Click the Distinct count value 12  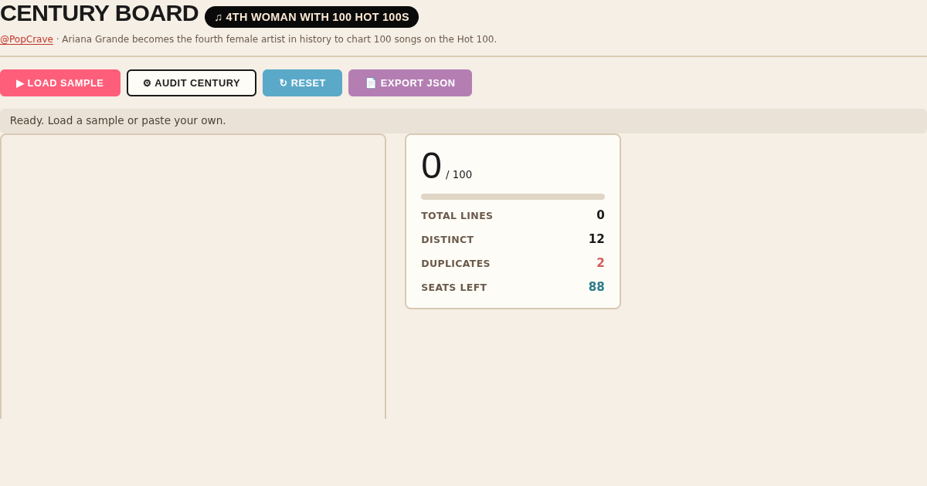tap(596, 239)
